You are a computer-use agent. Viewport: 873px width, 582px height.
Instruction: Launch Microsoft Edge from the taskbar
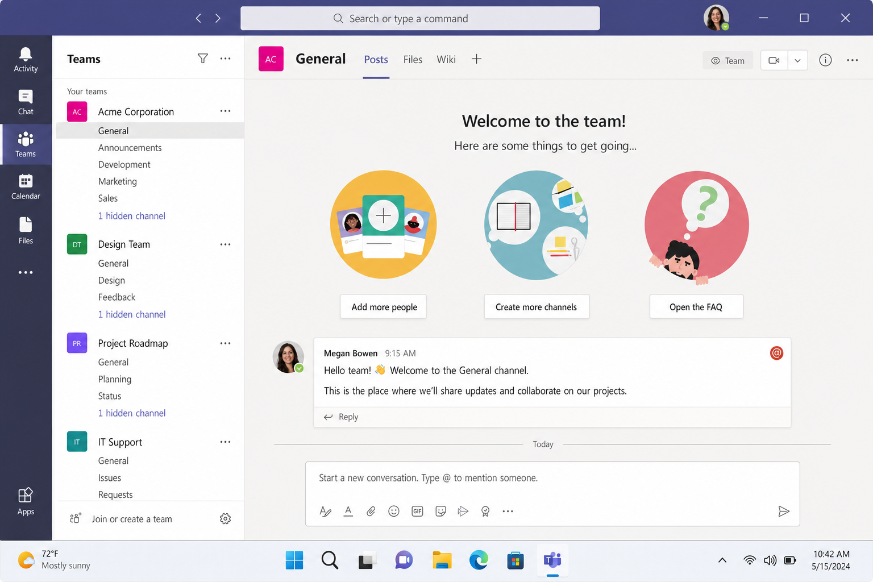[479, 560]
